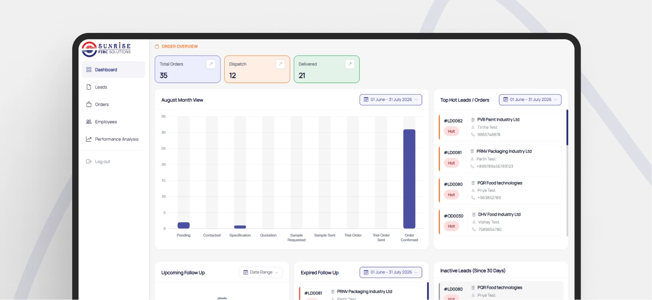The width and height of the screenshot is (652, 300).
Task: Click the Employees people icon
Action: point(89,122)
